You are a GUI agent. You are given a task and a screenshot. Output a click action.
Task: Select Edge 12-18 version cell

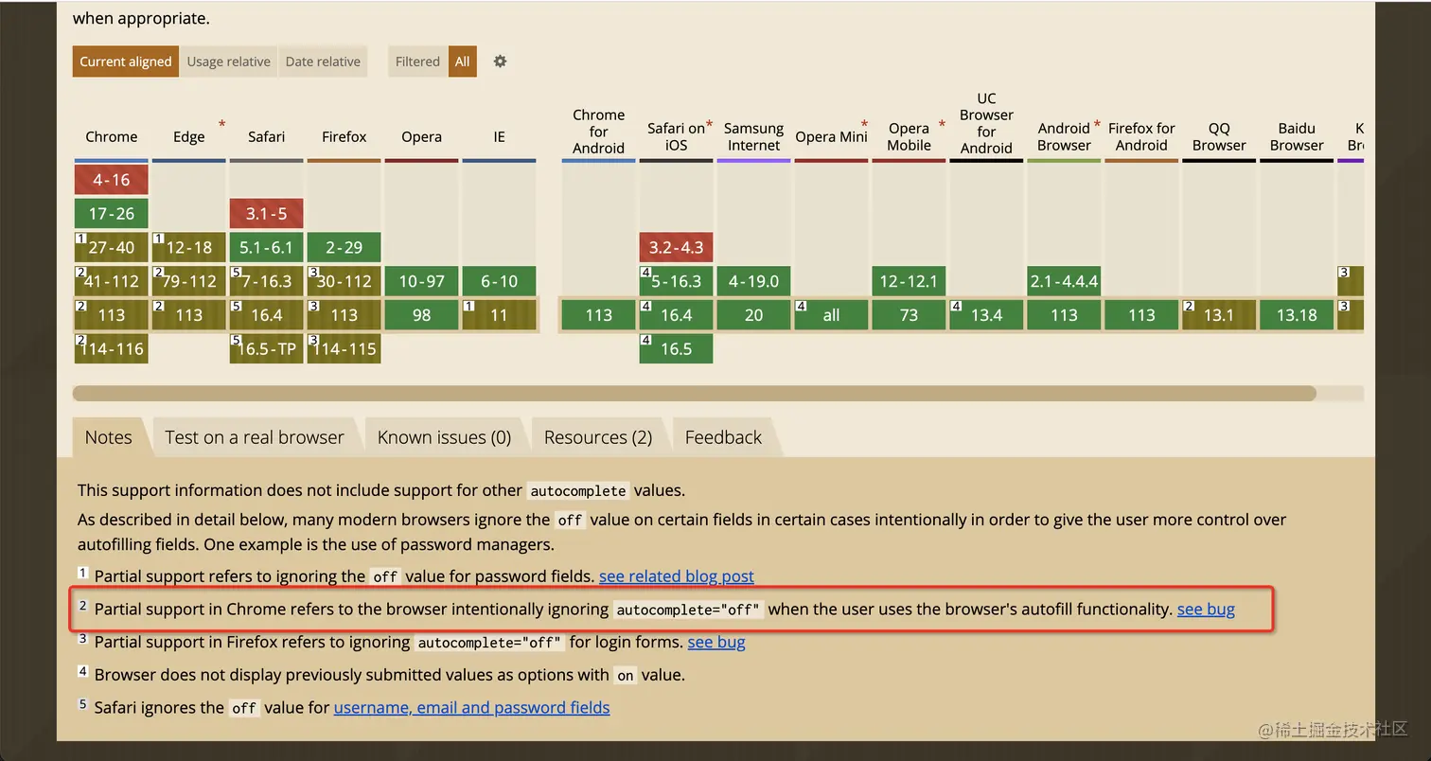pos(189,247)
